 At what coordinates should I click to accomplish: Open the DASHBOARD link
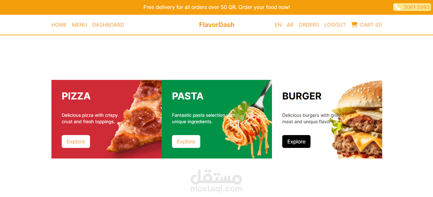[108, 25]
